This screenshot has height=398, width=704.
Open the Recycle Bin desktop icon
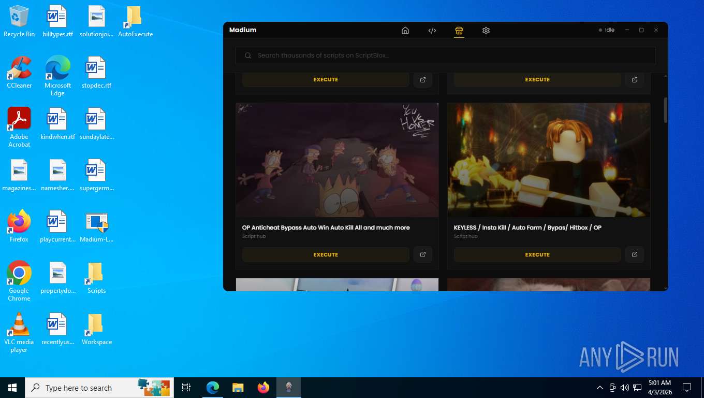[x=19, y=21]
